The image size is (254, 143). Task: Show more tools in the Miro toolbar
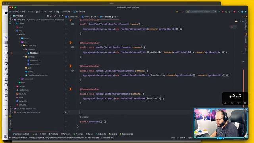(6, 100)
